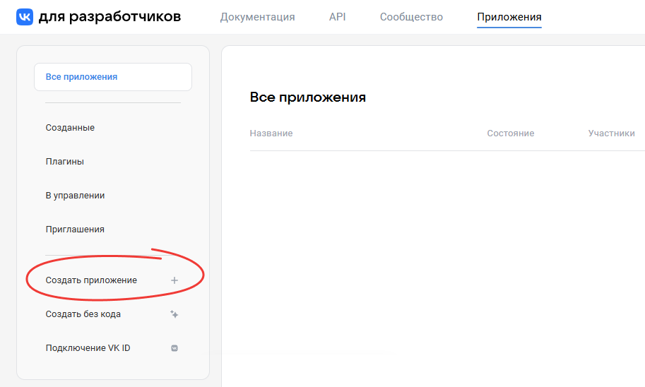Click the VK ID badge icon
Image resolution: width=645 pixels, height=387 pixels.
(x=174, y=348)
